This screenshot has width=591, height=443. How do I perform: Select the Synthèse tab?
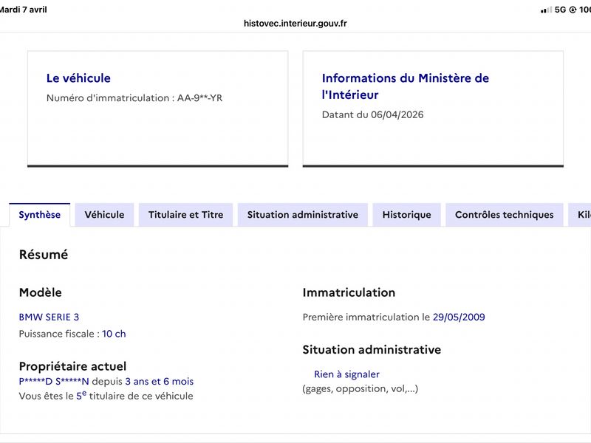point(40,215)
